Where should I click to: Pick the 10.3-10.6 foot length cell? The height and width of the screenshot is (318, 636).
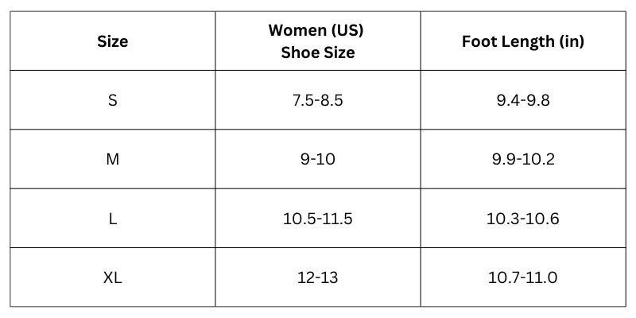point(522,218)
